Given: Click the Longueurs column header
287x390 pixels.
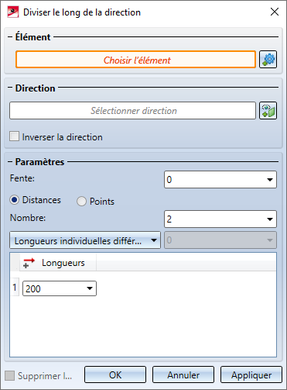Looking at the screenshot, I should pyautogui.click(x=58, y=263).
